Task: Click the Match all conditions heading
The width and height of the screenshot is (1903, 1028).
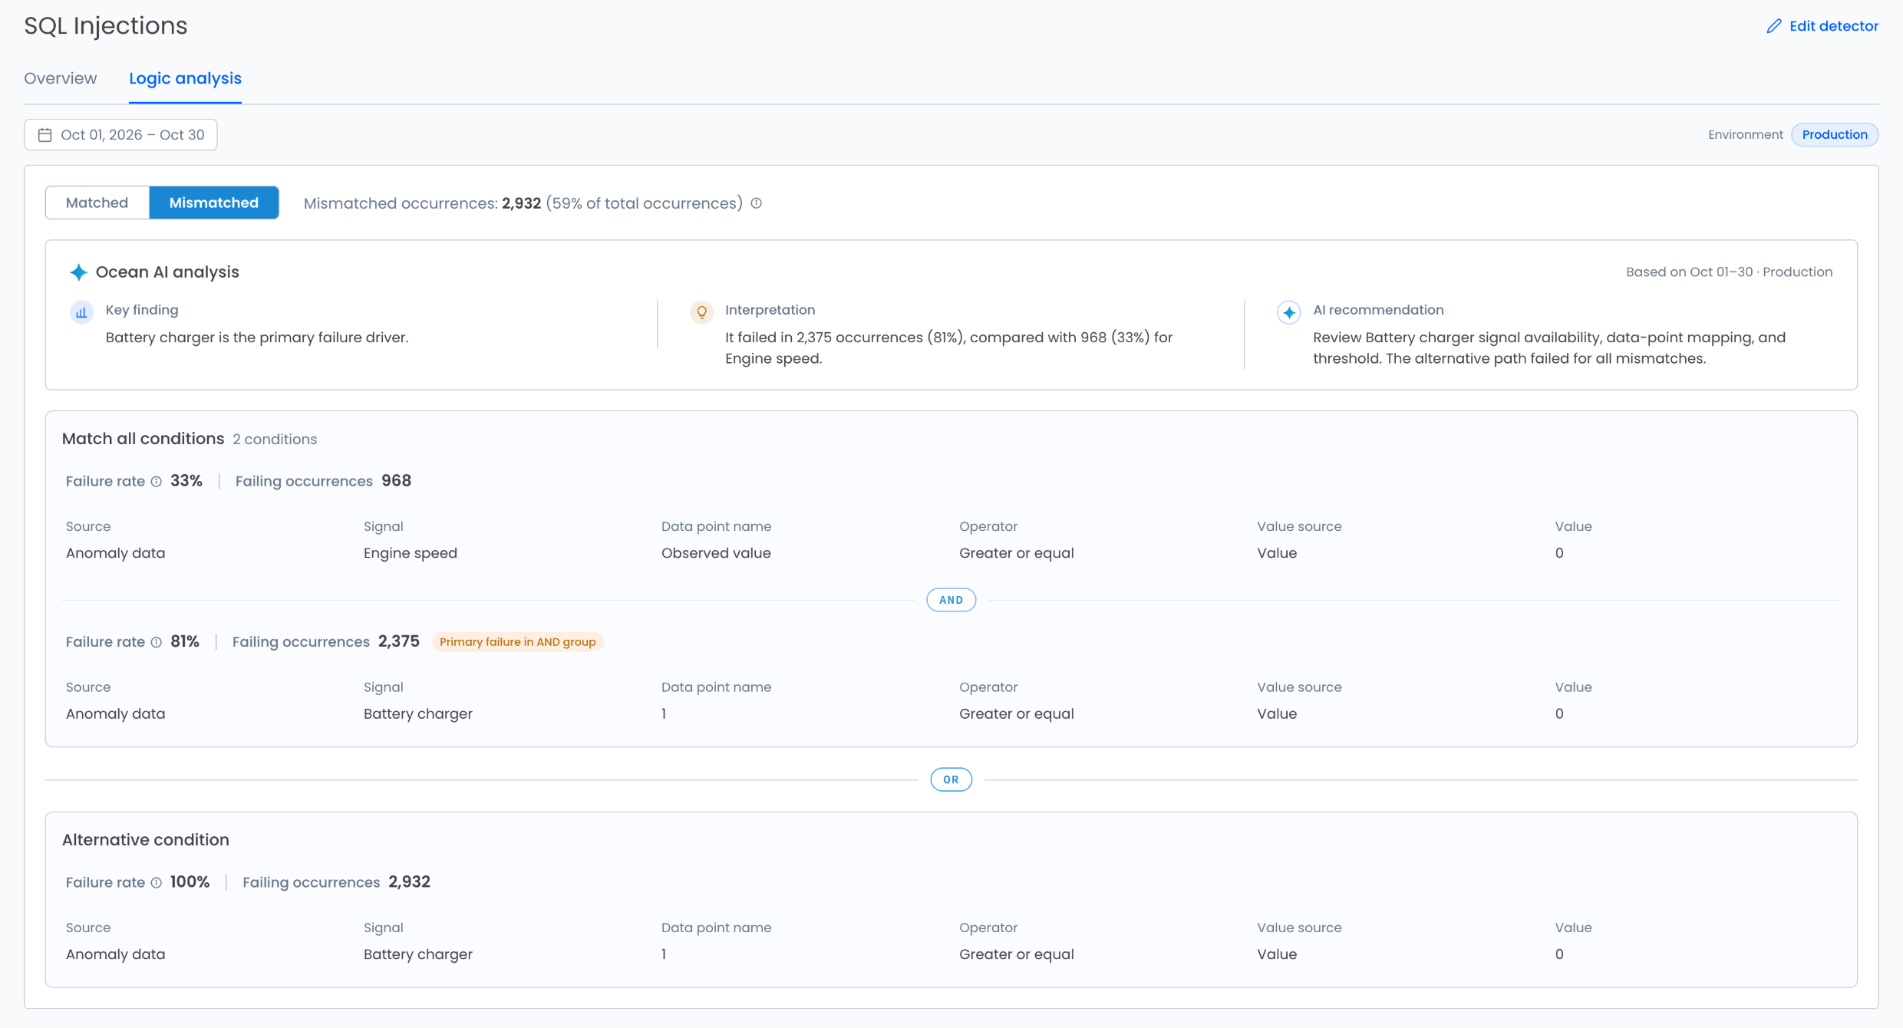Action: coord(143,439)
